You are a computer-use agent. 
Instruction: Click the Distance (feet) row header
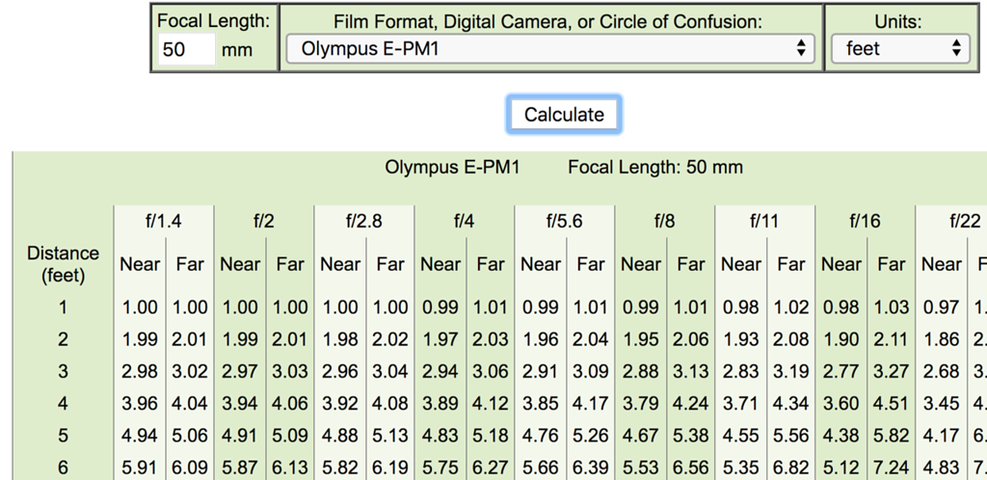pos(63,264)
